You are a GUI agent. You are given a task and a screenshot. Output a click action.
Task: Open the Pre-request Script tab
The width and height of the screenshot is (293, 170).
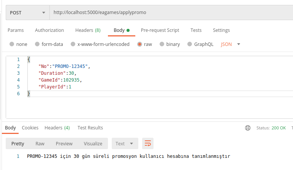tap(160, 30)
